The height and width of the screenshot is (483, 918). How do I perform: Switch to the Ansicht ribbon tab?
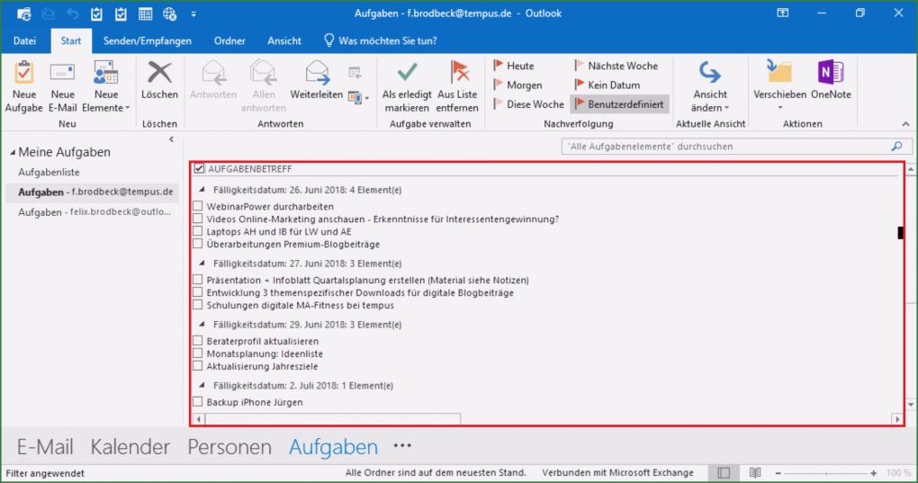point(284,40)
